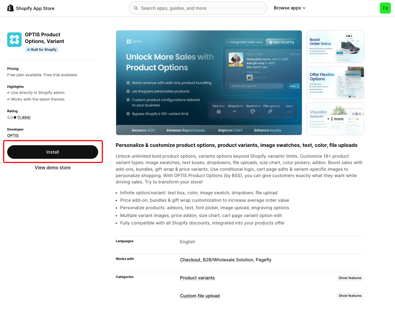Click the English language value
This screenshot has width=395, height=309.
coord(188,242)
